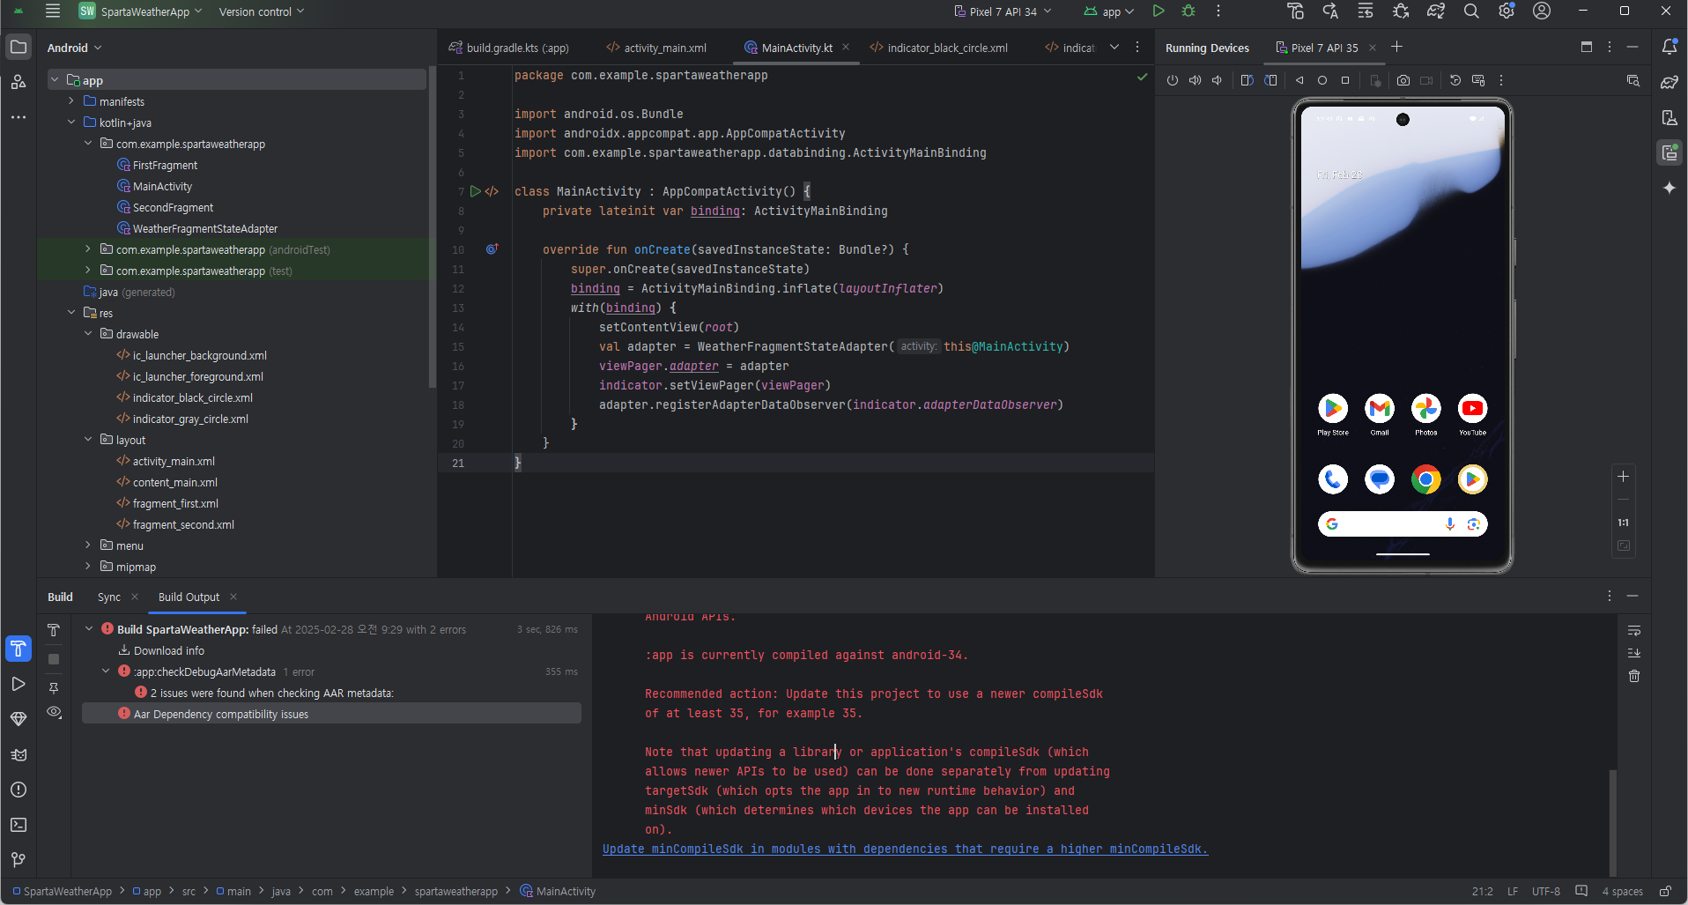The image size is (1688, 905).
Task: Click Download info in build tree
Action: pos(168,650)
